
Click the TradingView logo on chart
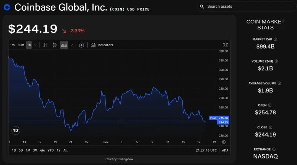[x=16, y=131]
